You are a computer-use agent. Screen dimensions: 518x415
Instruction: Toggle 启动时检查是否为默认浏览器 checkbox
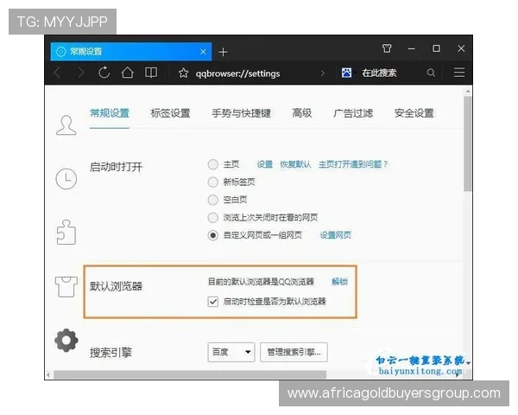click(x=212, y=302)
